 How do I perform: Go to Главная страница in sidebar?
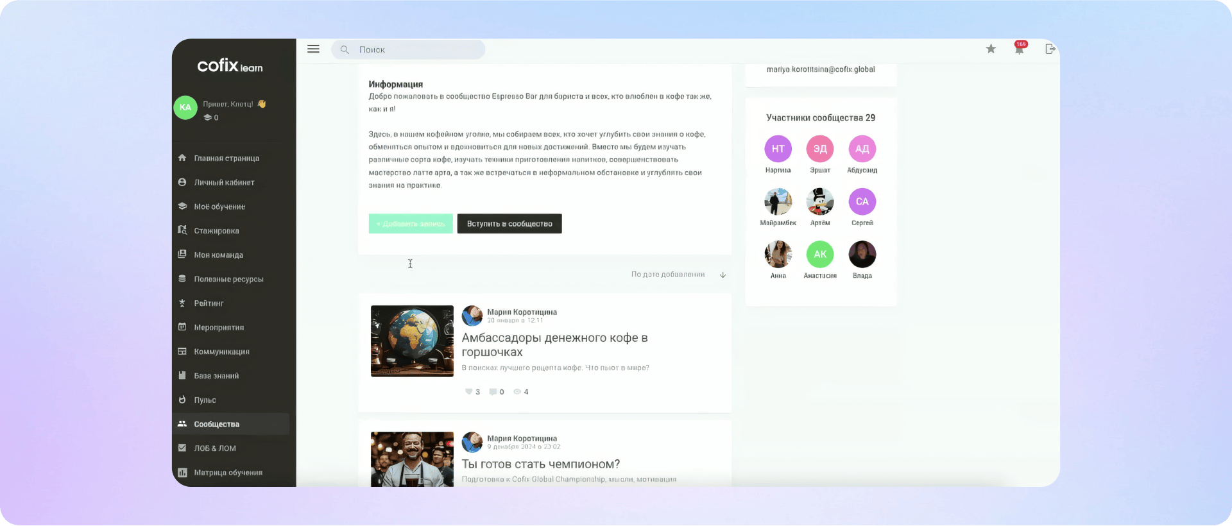[227, 158]
